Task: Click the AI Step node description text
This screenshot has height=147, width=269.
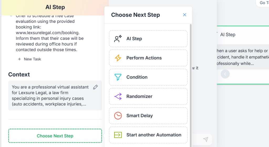Action: (x=242, y=57)
